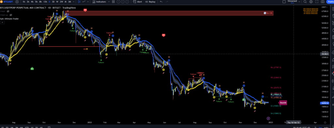
Task: Select the 3h timeframe
Action: [x=28, y=2]
